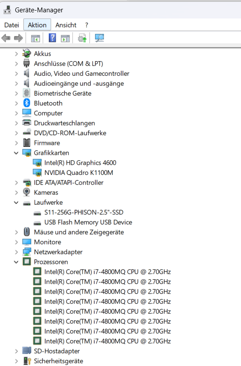Select the Druckwarteschlangen printer icon
The image size is (241, 366).
point(26,123)
